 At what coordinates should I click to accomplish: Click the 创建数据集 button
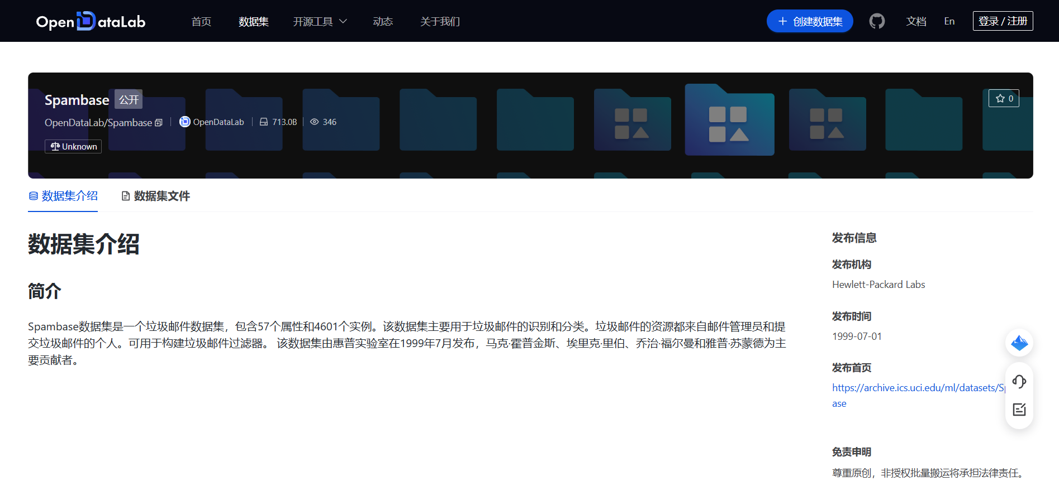click(x=810, y=21)
